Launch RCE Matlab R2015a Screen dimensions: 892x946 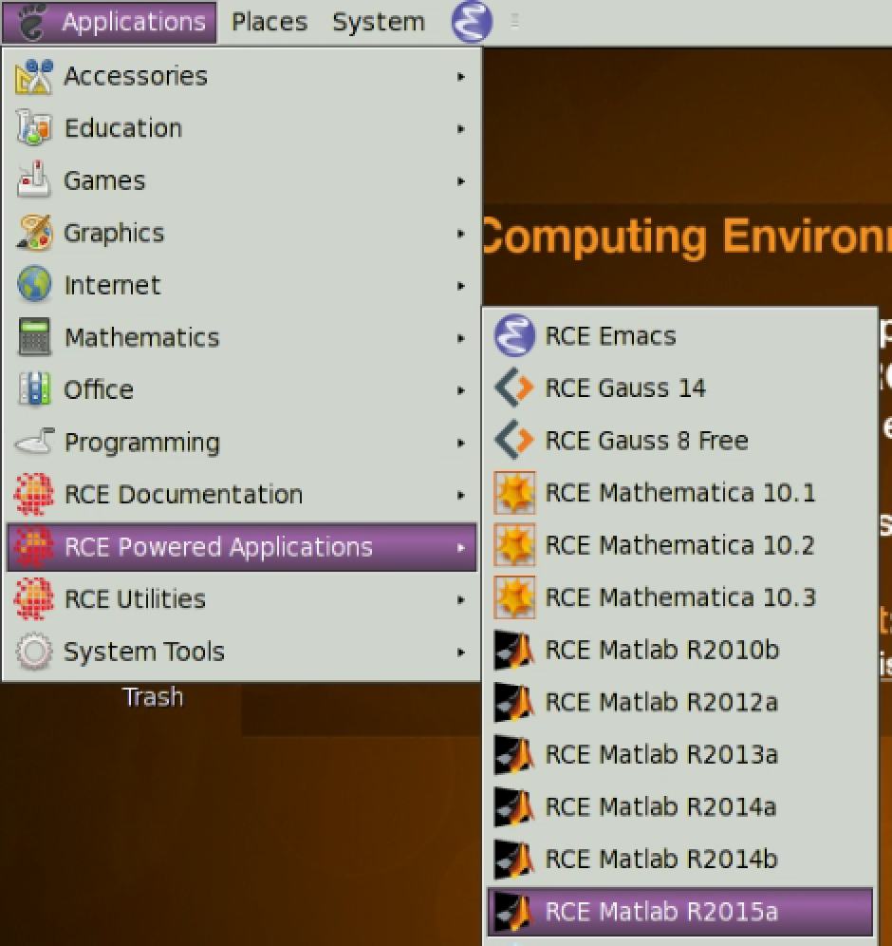click(679, 912)
